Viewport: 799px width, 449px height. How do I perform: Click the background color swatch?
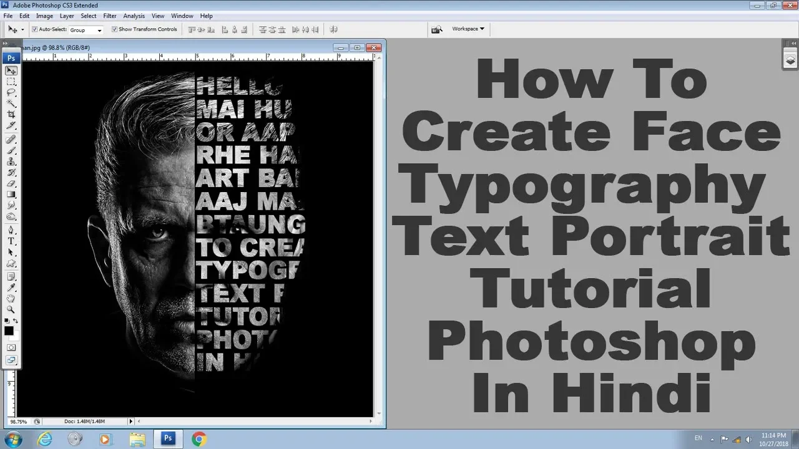pyautogui.click(x=14, y=336)
